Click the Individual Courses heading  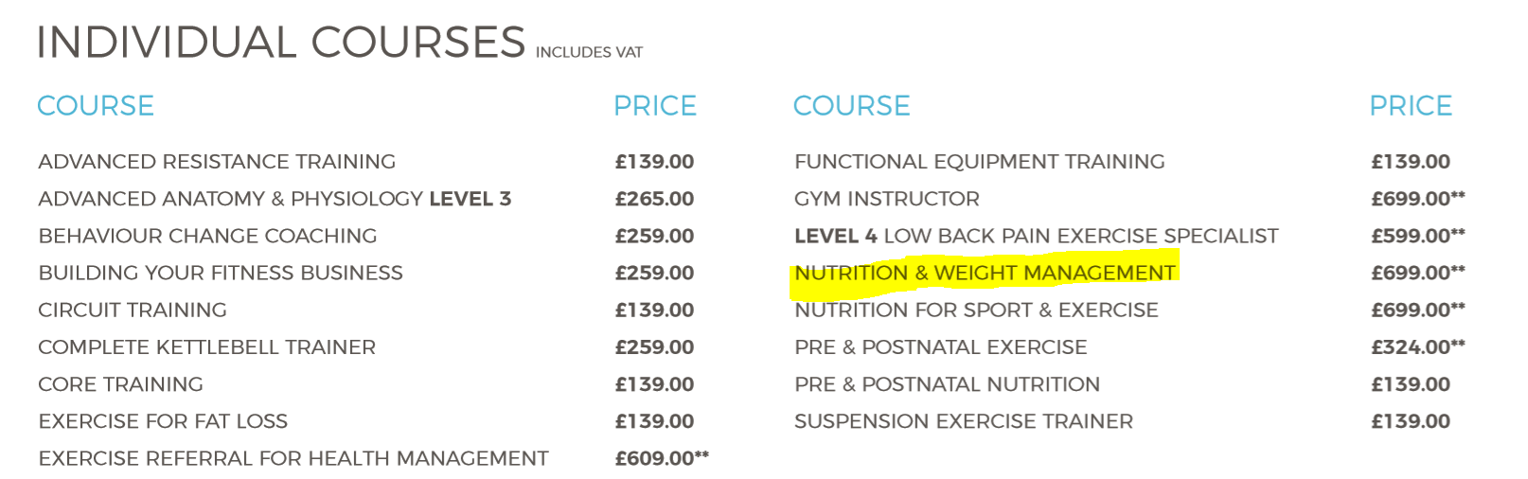pos(280,43)
